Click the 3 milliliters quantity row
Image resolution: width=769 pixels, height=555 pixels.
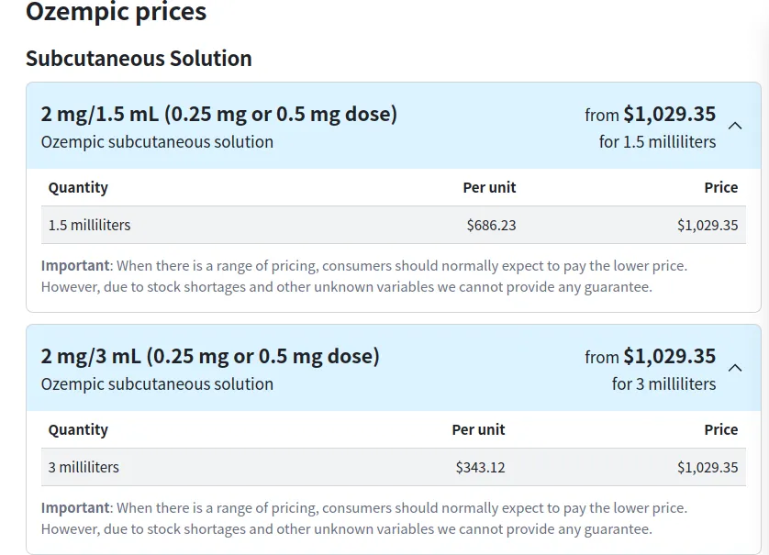point(84,467)
